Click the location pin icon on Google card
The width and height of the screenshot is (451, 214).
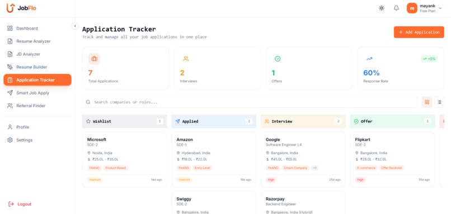click(267, 153)
